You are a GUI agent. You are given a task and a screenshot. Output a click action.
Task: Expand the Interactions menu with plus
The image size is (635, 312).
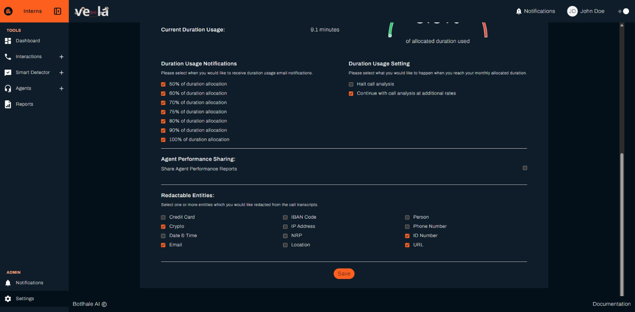point(61,57)
